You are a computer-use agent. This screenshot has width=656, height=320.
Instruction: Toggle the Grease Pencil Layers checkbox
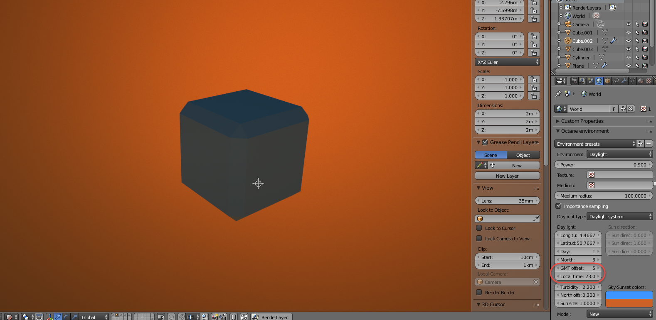click(x=485, y=142)
